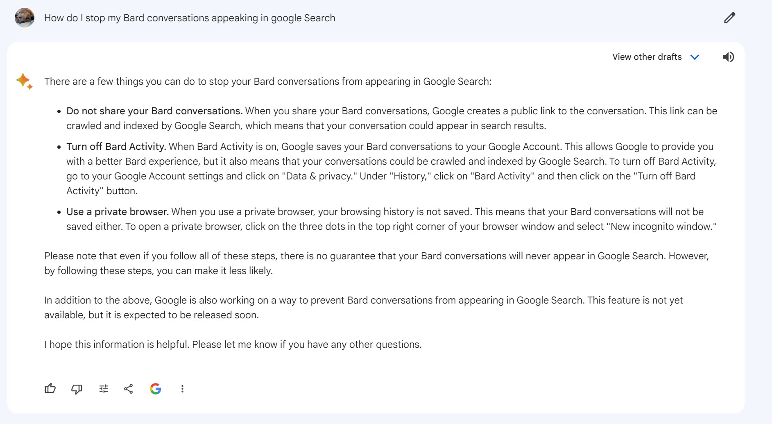The width and height of the screenshot is (772, 424).
Task: Click the user's prompt question text
Action: (x=190, y=18)
